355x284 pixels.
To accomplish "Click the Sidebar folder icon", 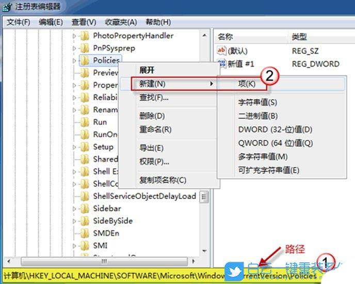I will [x=85, y=209].
